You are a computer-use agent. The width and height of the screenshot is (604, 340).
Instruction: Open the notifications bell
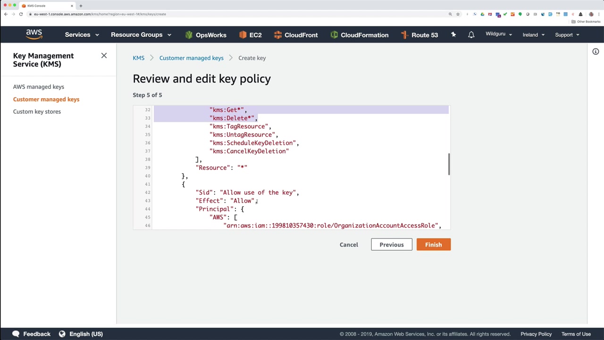[x=471, y=35]
